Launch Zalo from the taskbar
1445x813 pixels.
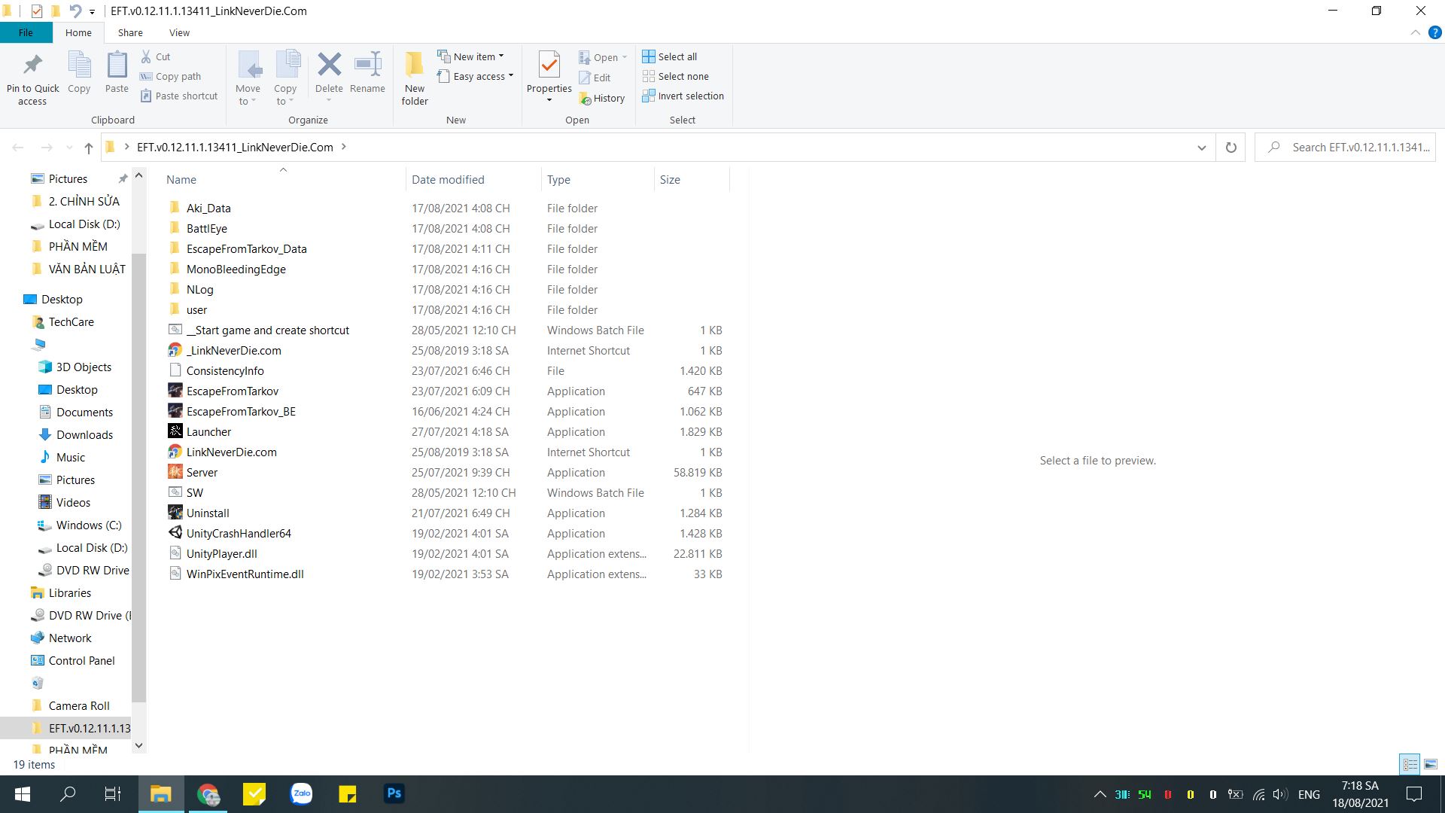(x=301, y=793)
